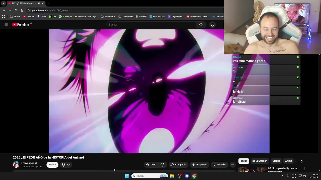Open the Beta rematch bookmark

point(157,17)
